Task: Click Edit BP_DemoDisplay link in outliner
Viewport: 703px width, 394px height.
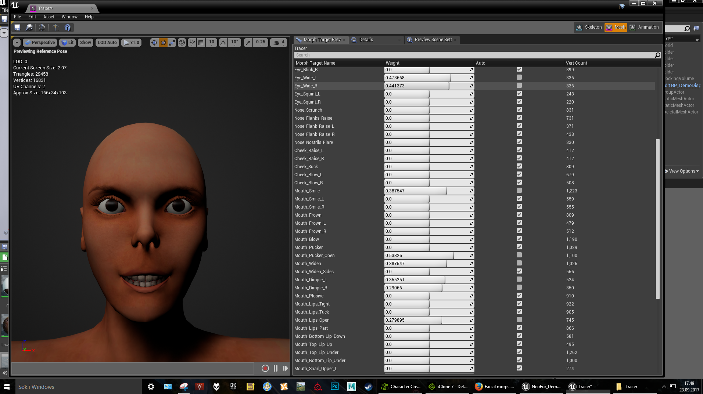Action: click(683, 86)
